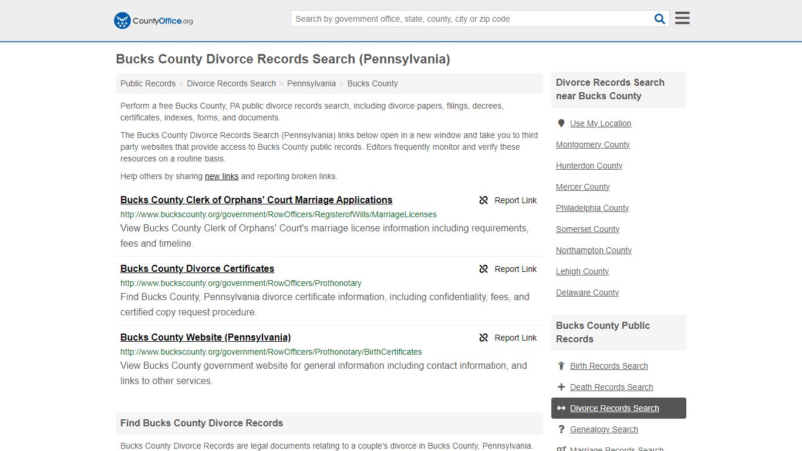Select Montgomery County in sidebar

click(x=593, y=144)
